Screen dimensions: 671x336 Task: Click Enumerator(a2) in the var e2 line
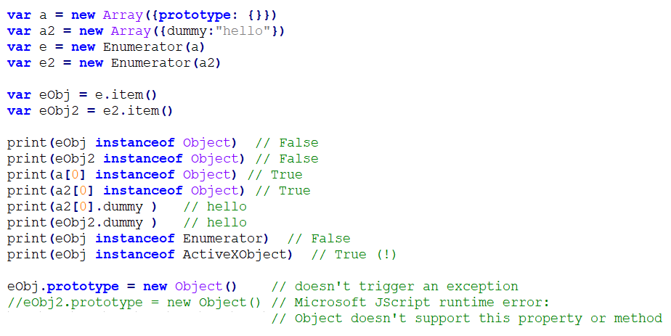[166, 63]
